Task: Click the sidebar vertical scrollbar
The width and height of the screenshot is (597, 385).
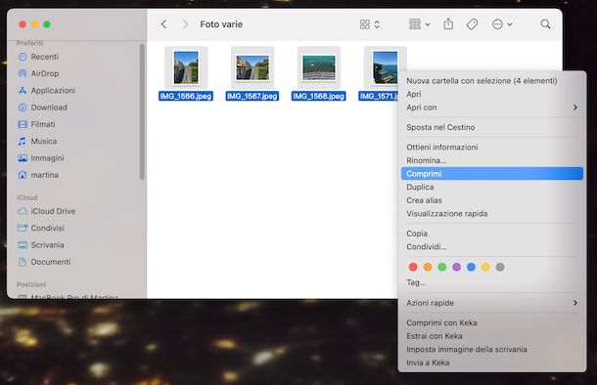Action: (142, 111)
